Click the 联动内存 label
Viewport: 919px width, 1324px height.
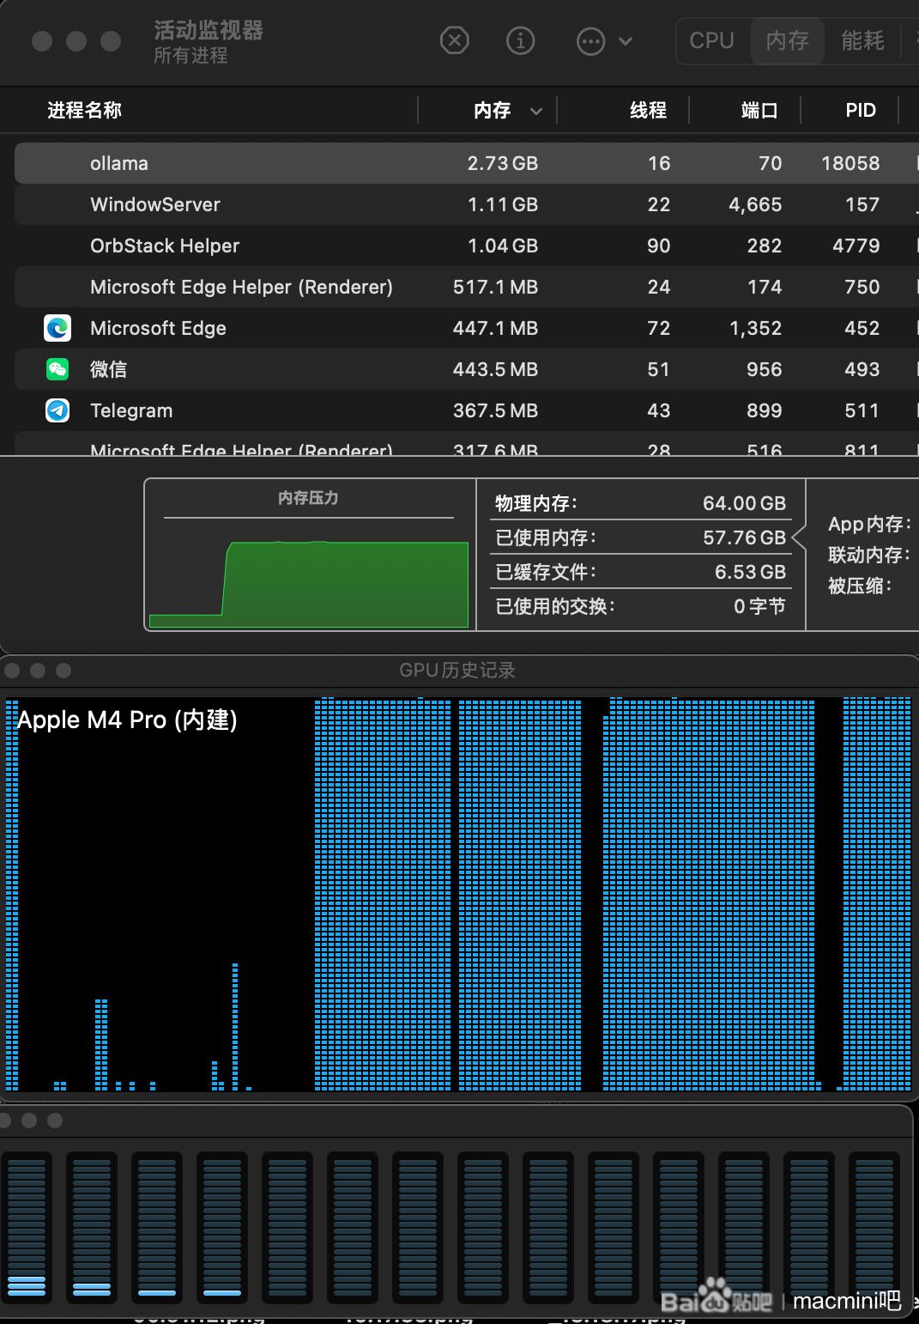868,555
